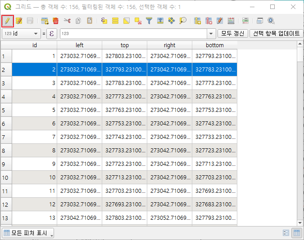Zoom map to the selected rows
The height and width of the screenshot is (240, 304).
coord(183,21)
